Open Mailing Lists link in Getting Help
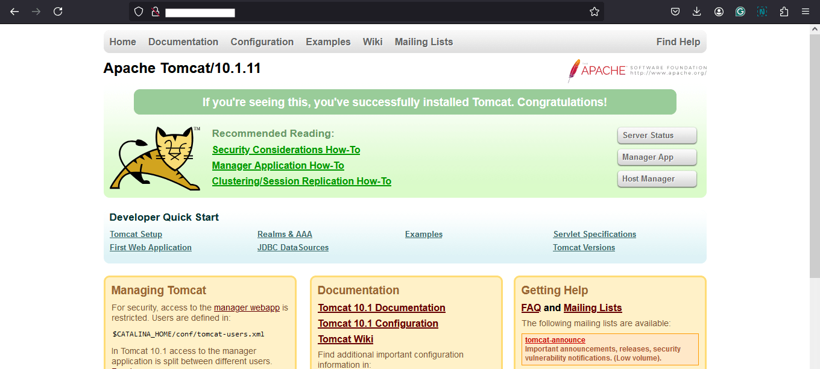 [x=593, y=307]
